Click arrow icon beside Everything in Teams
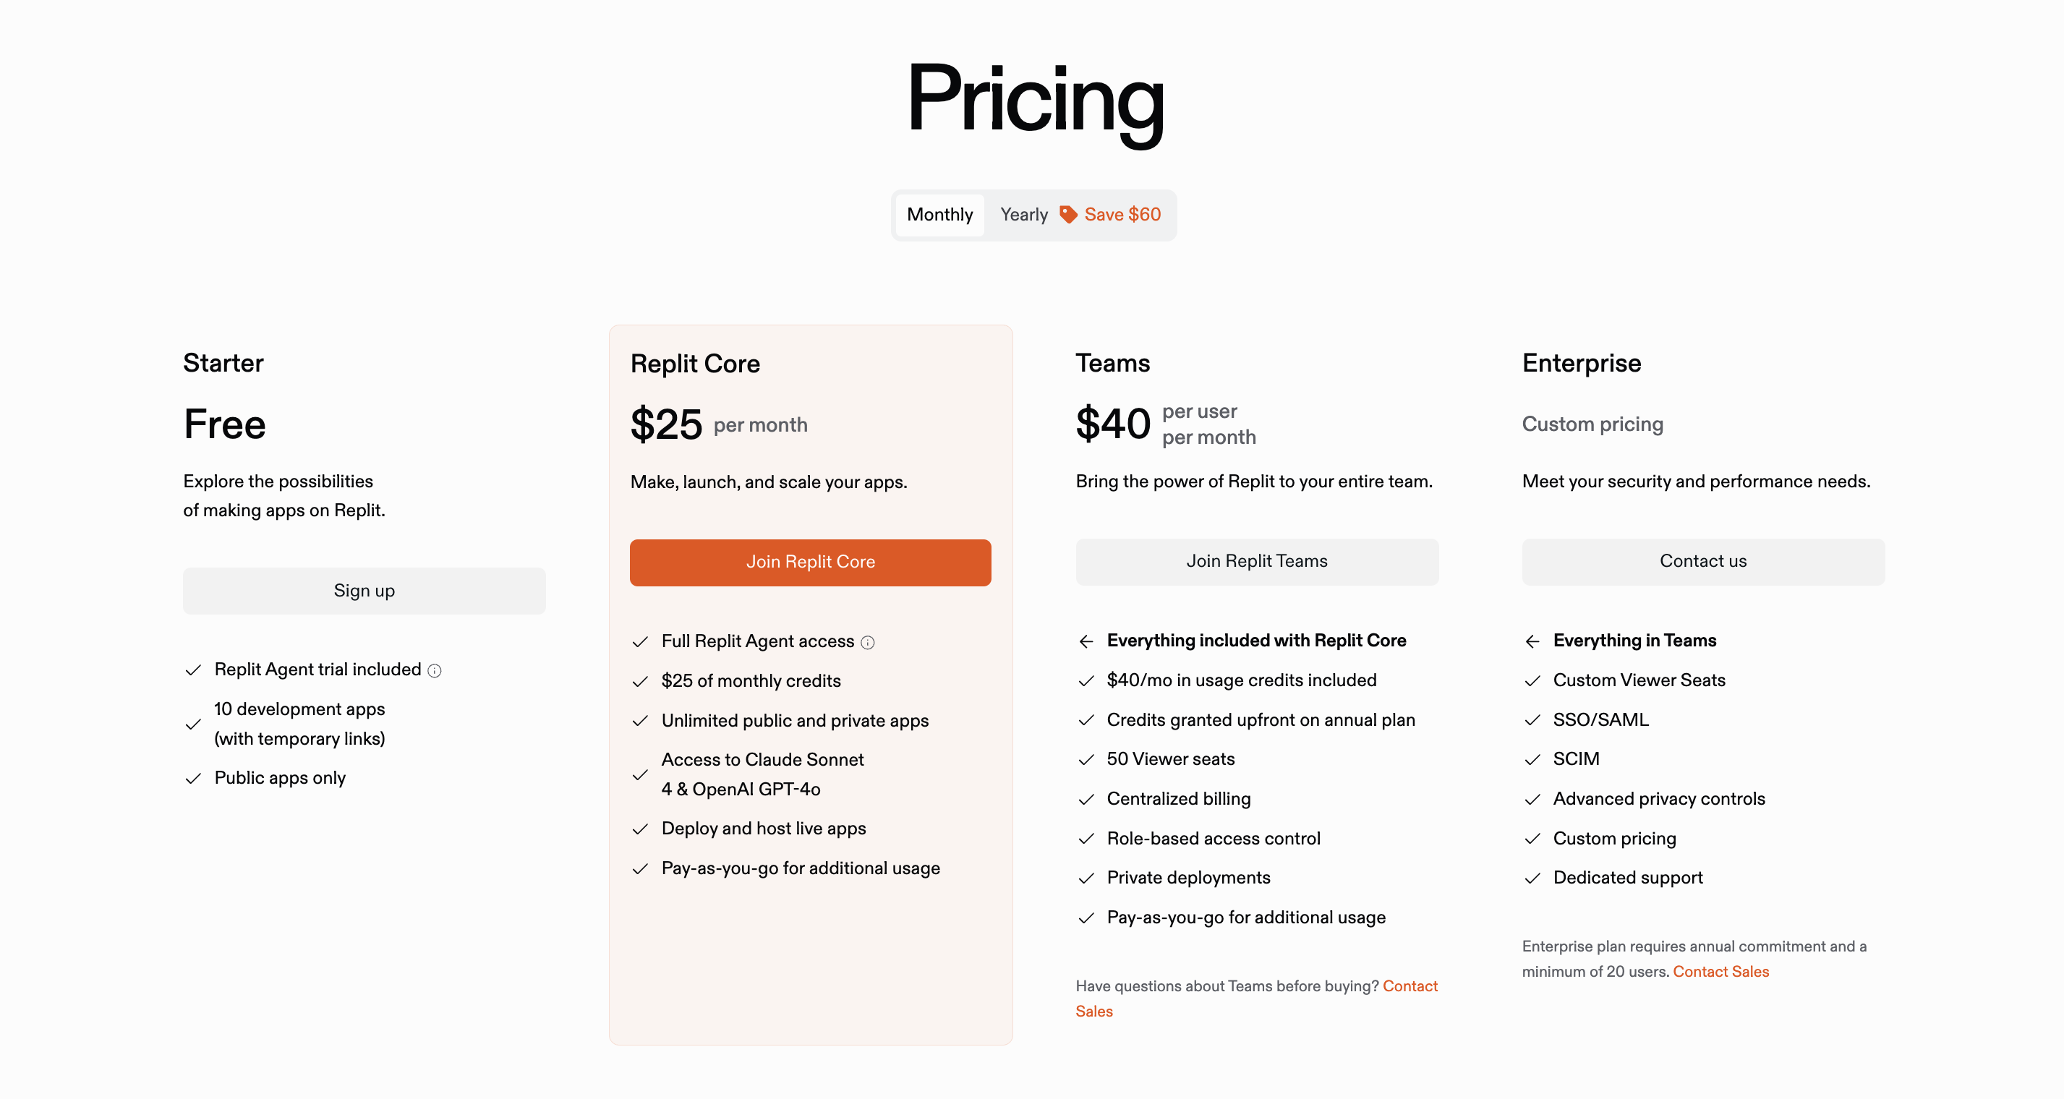 (x=1532, y=641)
